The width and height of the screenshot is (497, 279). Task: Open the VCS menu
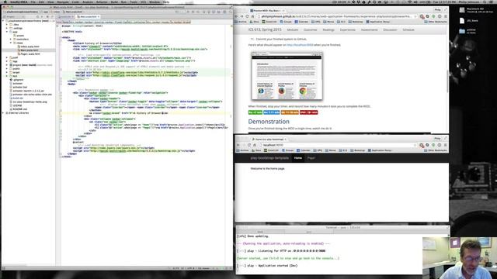(143, 2)
